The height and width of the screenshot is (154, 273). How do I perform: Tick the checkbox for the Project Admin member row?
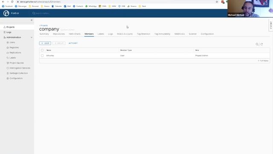(x=42, y=56)
